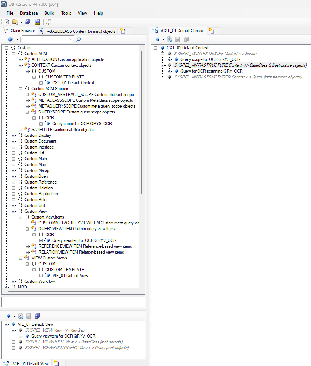Screen dimensions: 311x366
Task: Open the Tools menu
Action: (66, 13)
